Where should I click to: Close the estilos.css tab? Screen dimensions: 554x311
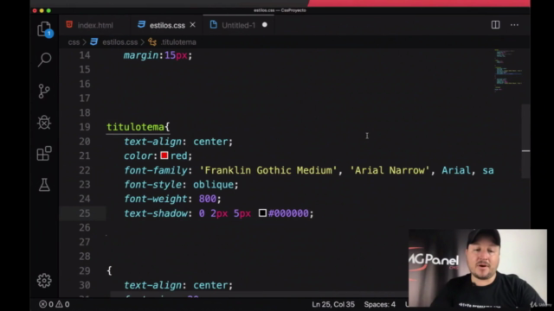[192, 25]
